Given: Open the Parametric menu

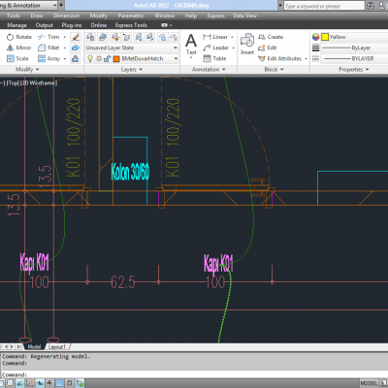Looking at the screenshot, I should coord(131,16).
